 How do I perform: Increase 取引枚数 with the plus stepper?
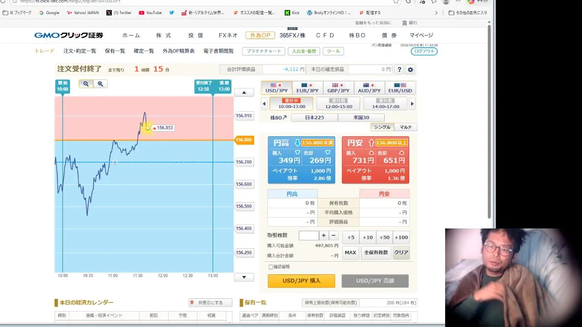point(324,235)
